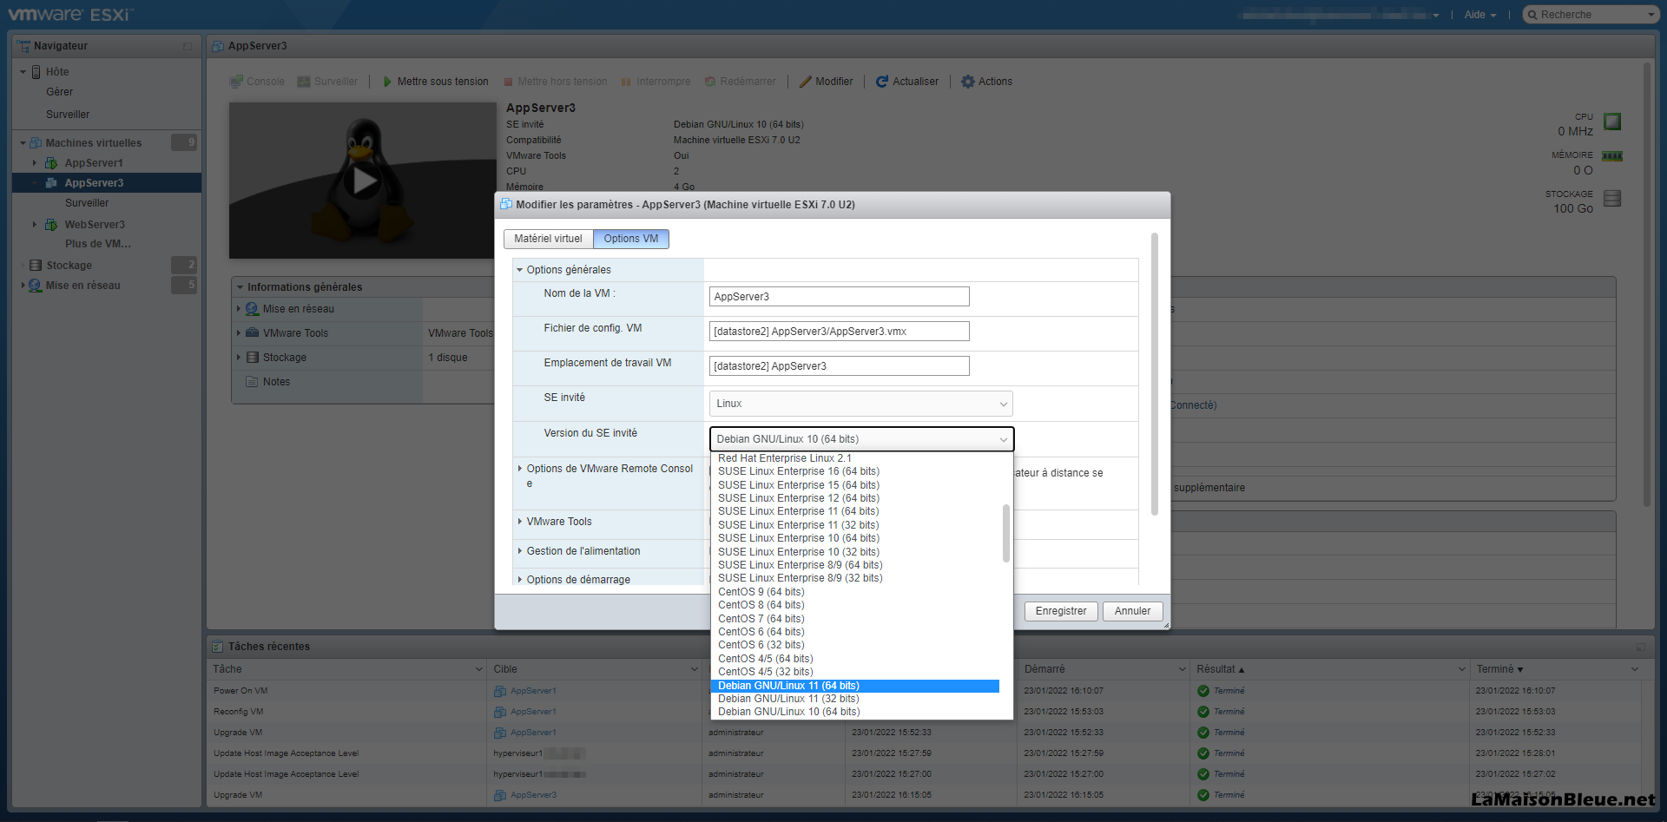Expand Options de VMware Remote Console
Screen dimensions: 1667x822
[x=520, y=469]
